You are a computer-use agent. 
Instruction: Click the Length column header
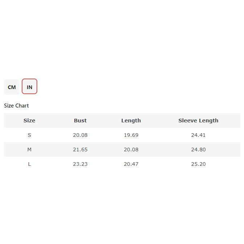tap(131, 121)
